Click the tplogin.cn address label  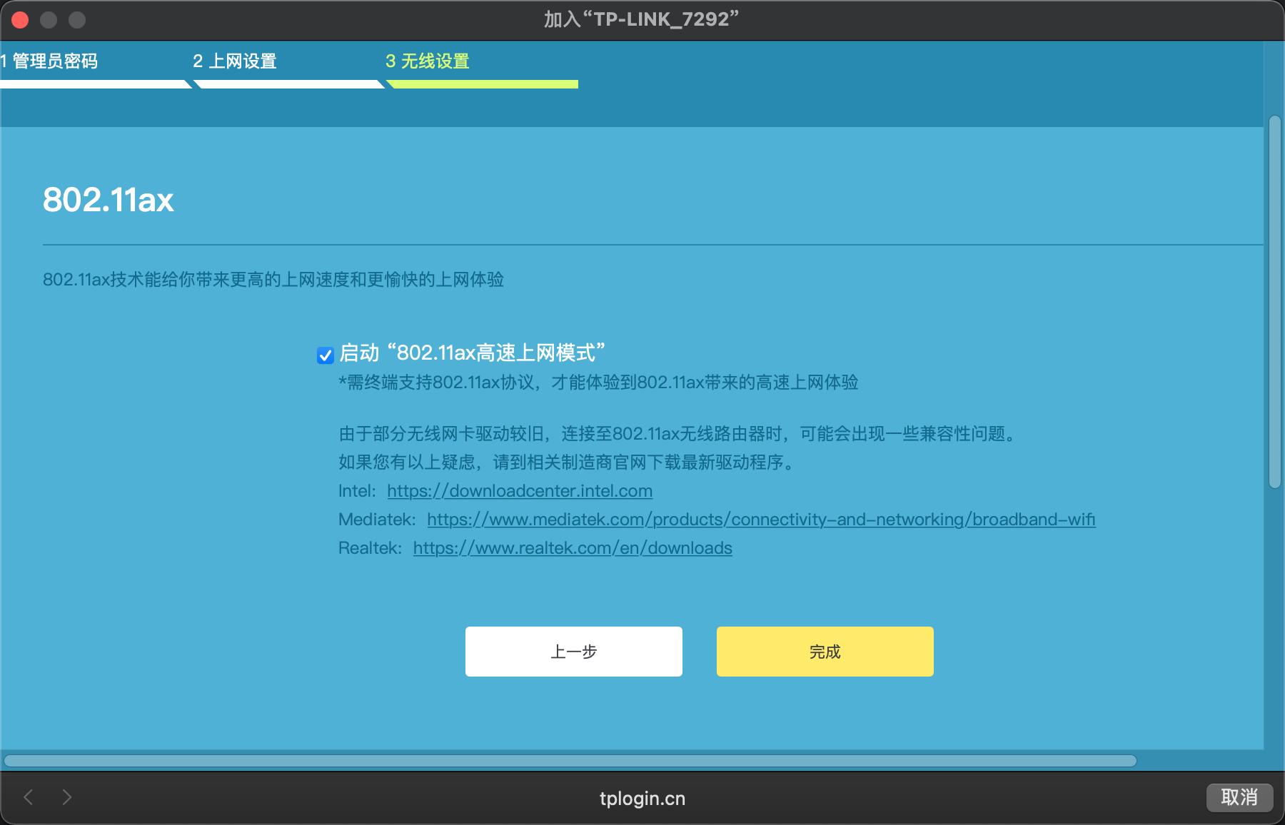(642, 799)
